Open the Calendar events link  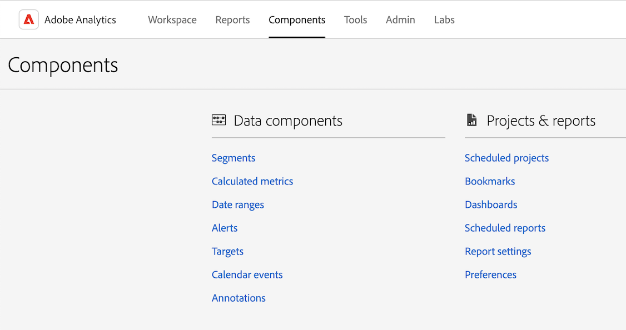(247, 275)
